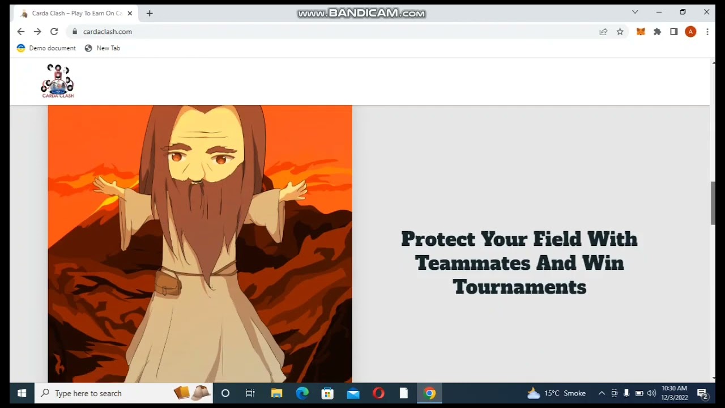Click the microphone tray icon

click(x=626, y=393)
